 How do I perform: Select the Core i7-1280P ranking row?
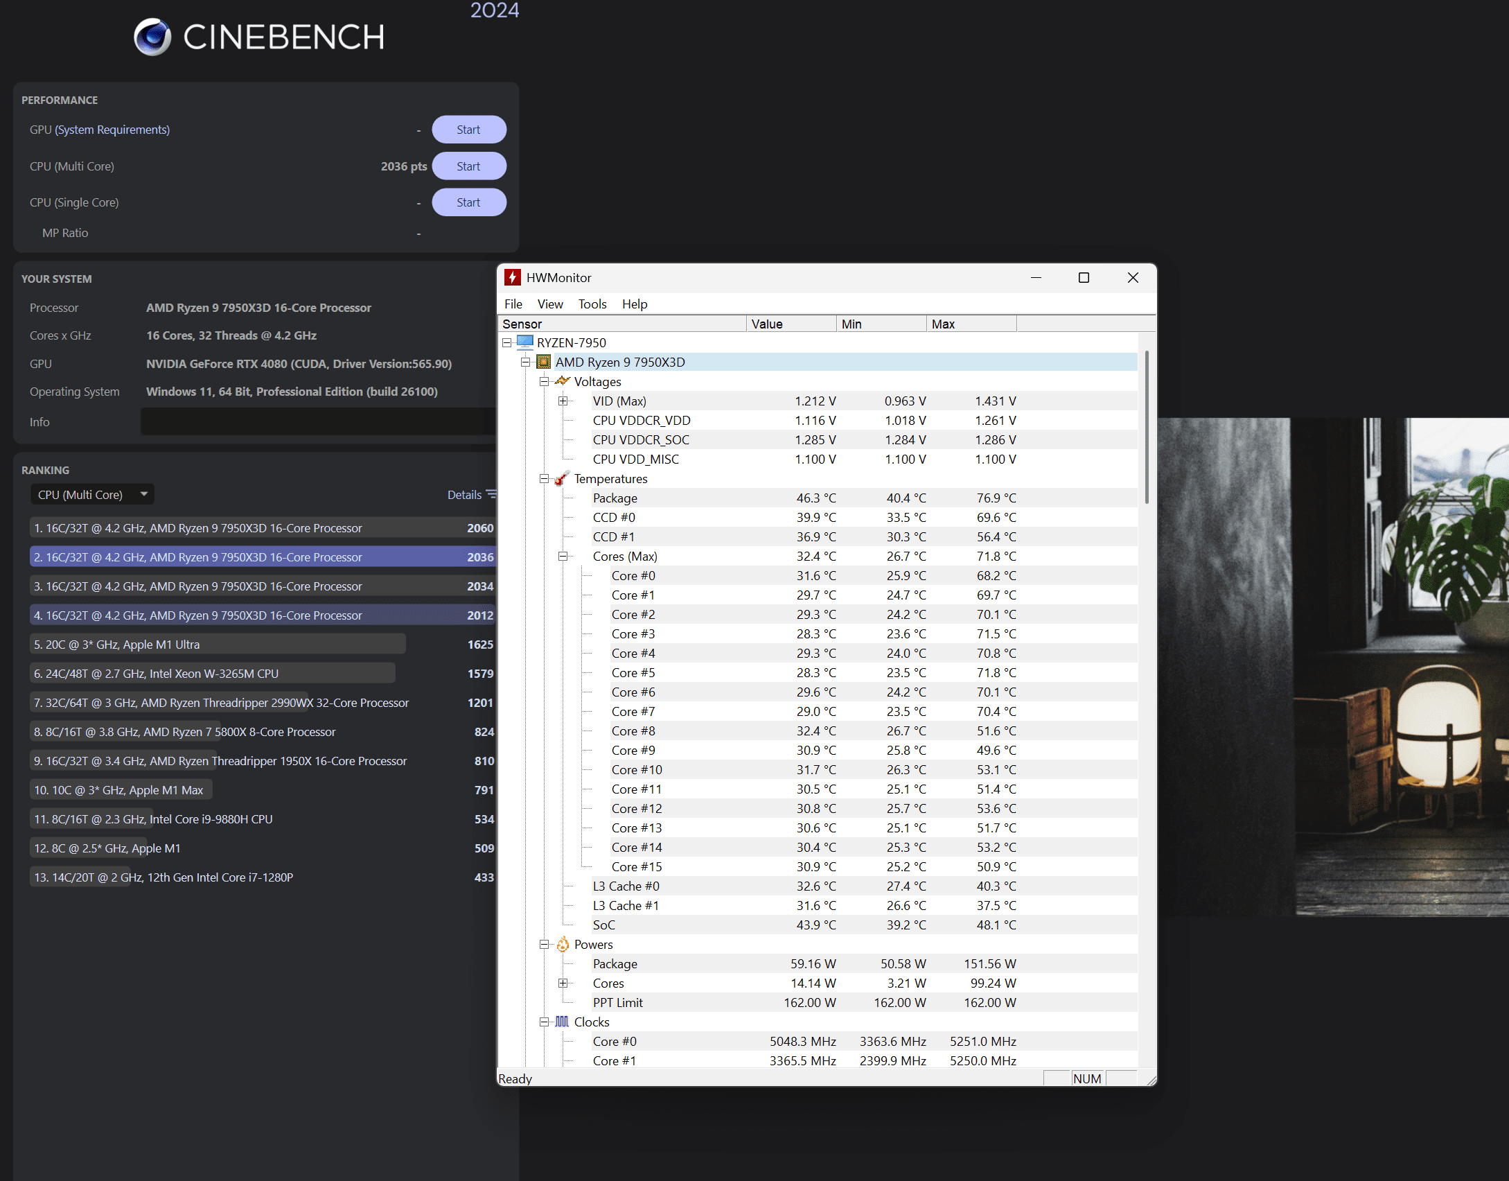pos(263,877)
